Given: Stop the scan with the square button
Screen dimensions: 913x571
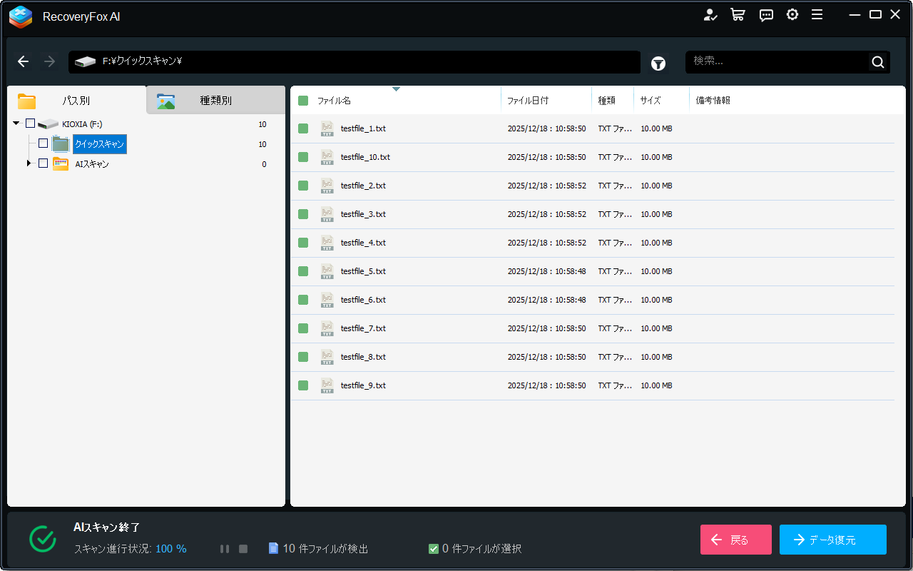Looking at the screenshot, I should pos(243,549).
